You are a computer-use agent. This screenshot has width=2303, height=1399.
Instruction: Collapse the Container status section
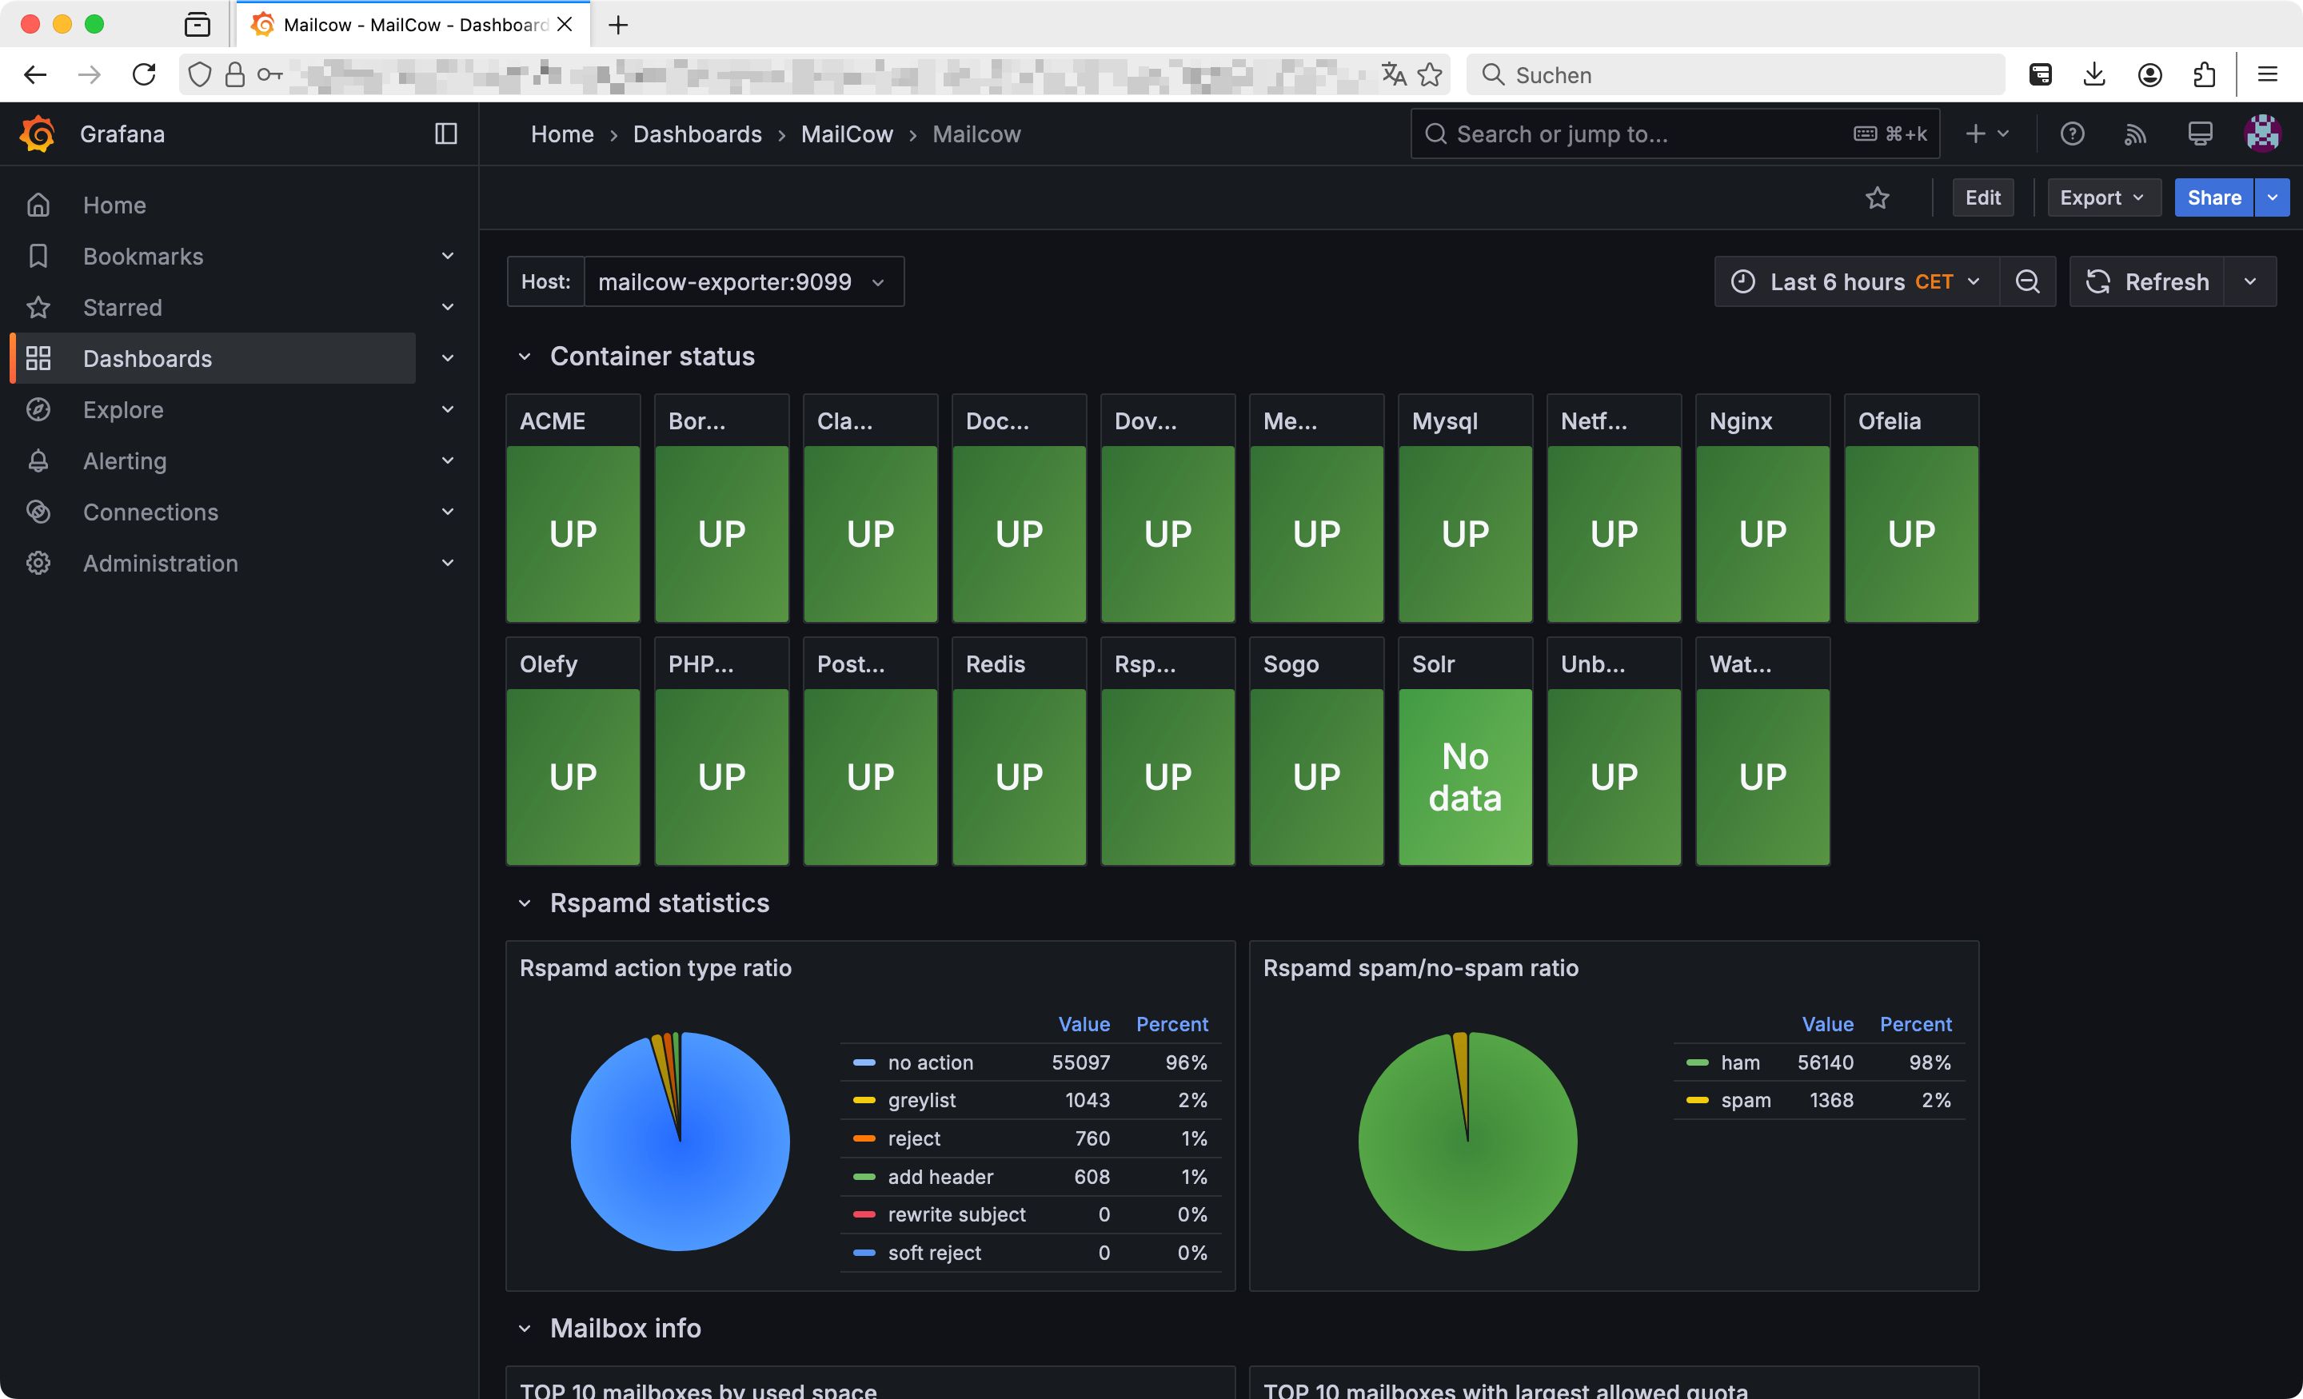tap(525, 355)
